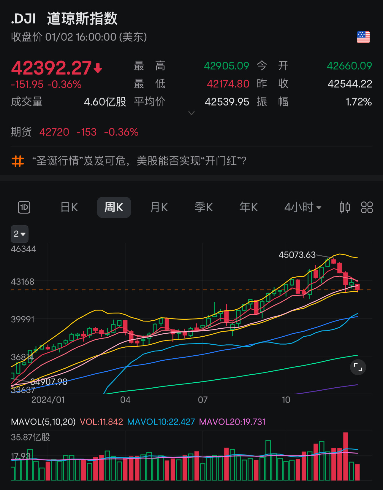383x490 pixels.
Task: Tap the day low value 42174.80
Action: (228, 84)
